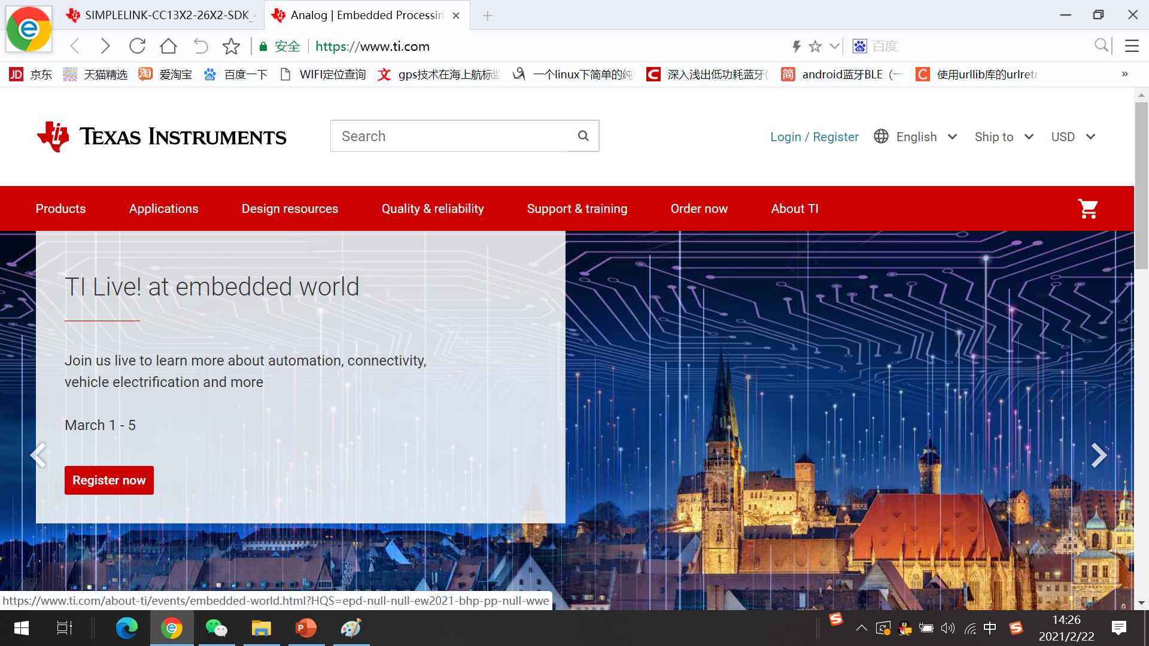Toggle Chinese input mode indicator in tray
This screenshot has height=646, width=1149.
(990, 628)
